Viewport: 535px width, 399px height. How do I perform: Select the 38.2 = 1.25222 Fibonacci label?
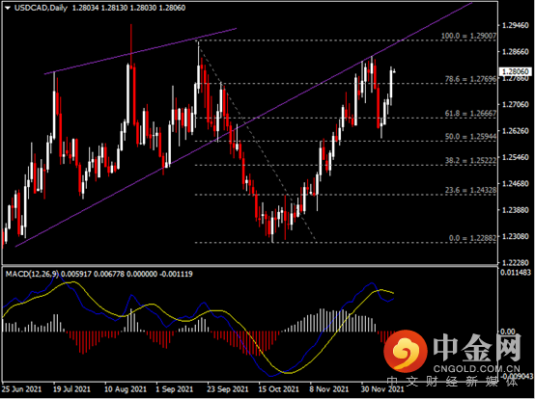click(470, 160)
